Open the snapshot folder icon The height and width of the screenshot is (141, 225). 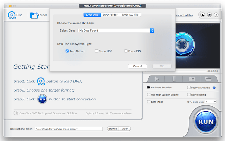tap(208, 79)
